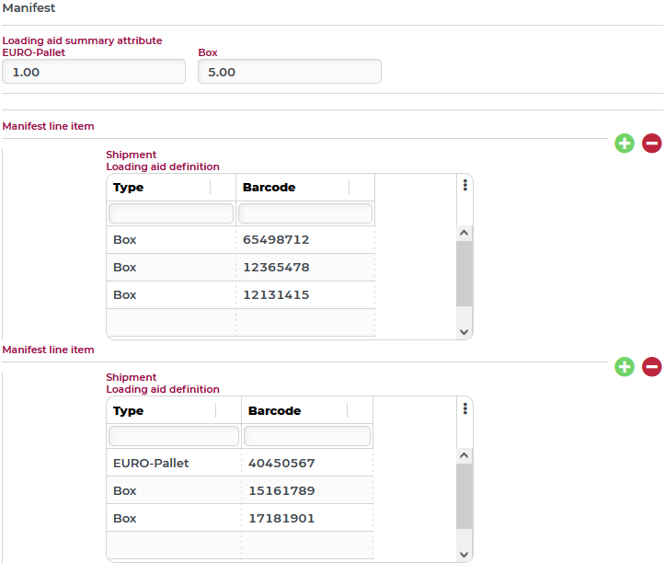Click the Type filter box in second table

[174, 436]
